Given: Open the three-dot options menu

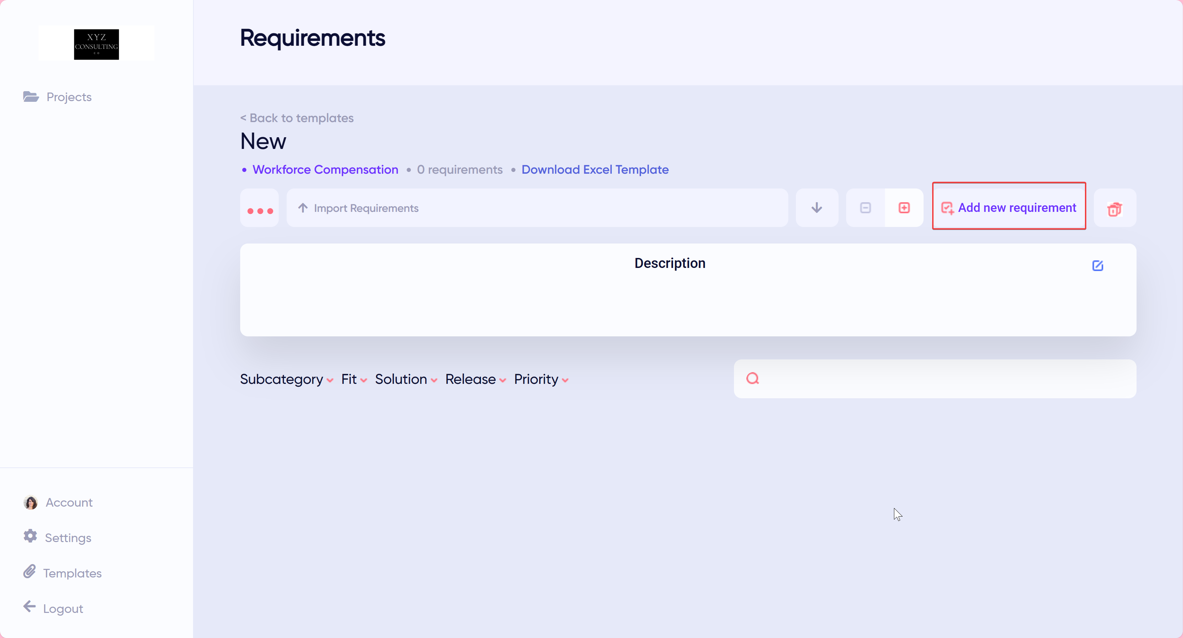Looking at the screenshot, I should [259, 210].
